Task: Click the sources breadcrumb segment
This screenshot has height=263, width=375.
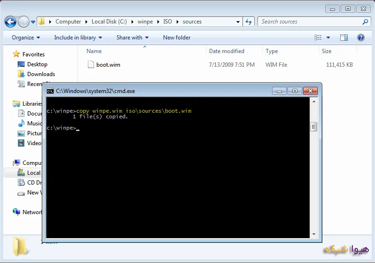Action: [x=192, y=22]
